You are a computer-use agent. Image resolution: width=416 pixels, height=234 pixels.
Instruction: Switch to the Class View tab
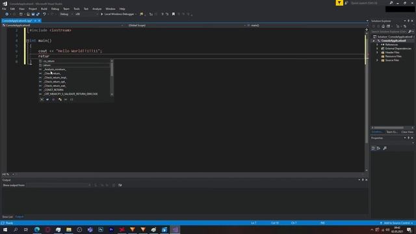[408, 132]
